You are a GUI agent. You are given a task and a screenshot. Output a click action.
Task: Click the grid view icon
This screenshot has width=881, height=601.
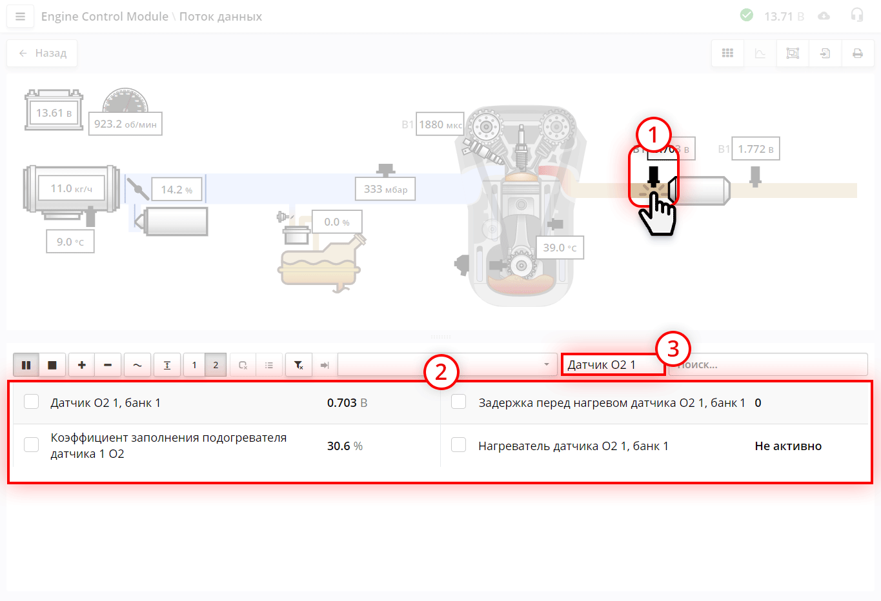tap(727, 54)
